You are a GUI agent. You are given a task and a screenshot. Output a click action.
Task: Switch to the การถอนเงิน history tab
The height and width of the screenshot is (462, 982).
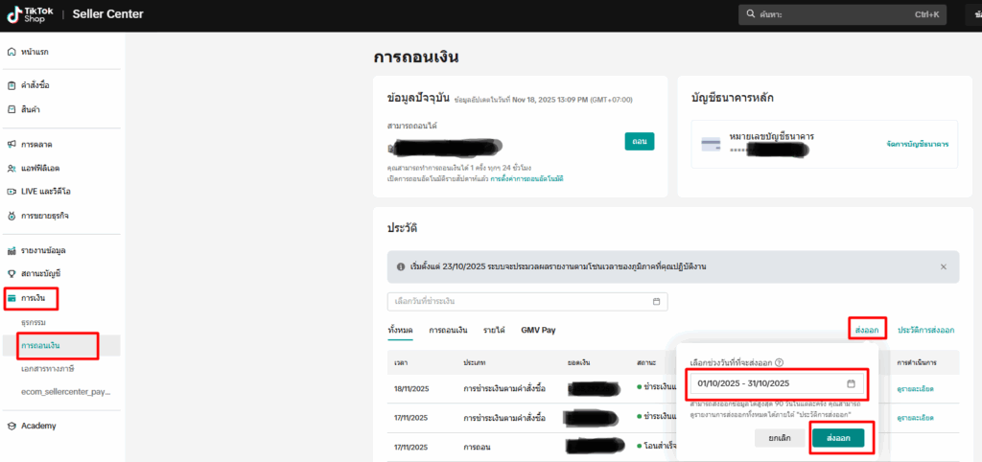click(449, 330)
